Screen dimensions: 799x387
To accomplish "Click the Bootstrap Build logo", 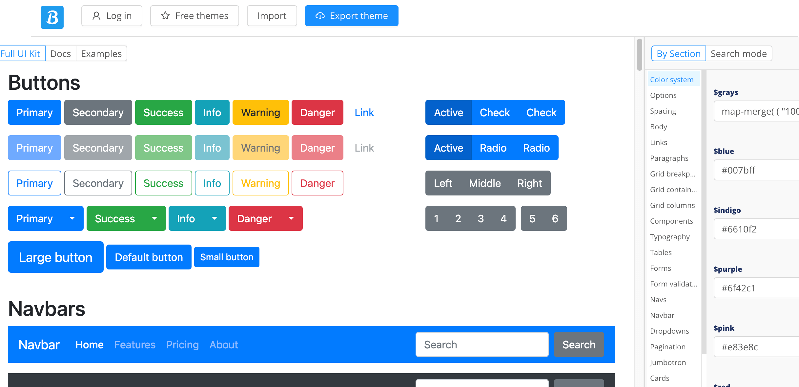I will click(52, 17).
